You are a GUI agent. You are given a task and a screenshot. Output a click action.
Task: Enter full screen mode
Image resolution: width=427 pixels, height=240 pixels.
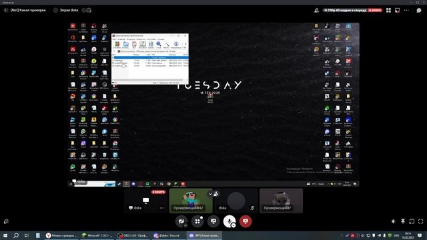(421, 221)
